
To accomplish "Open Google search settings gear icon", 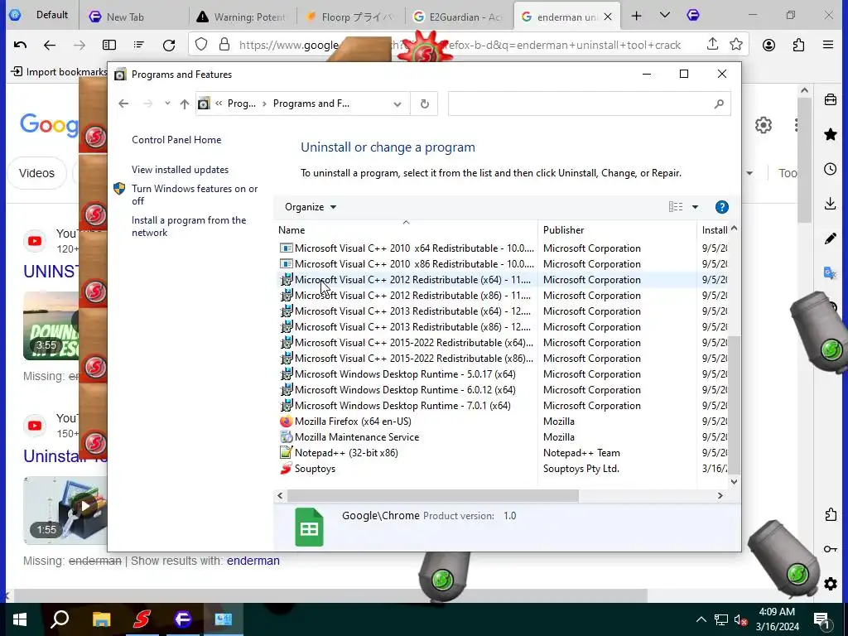I will 763,126.
